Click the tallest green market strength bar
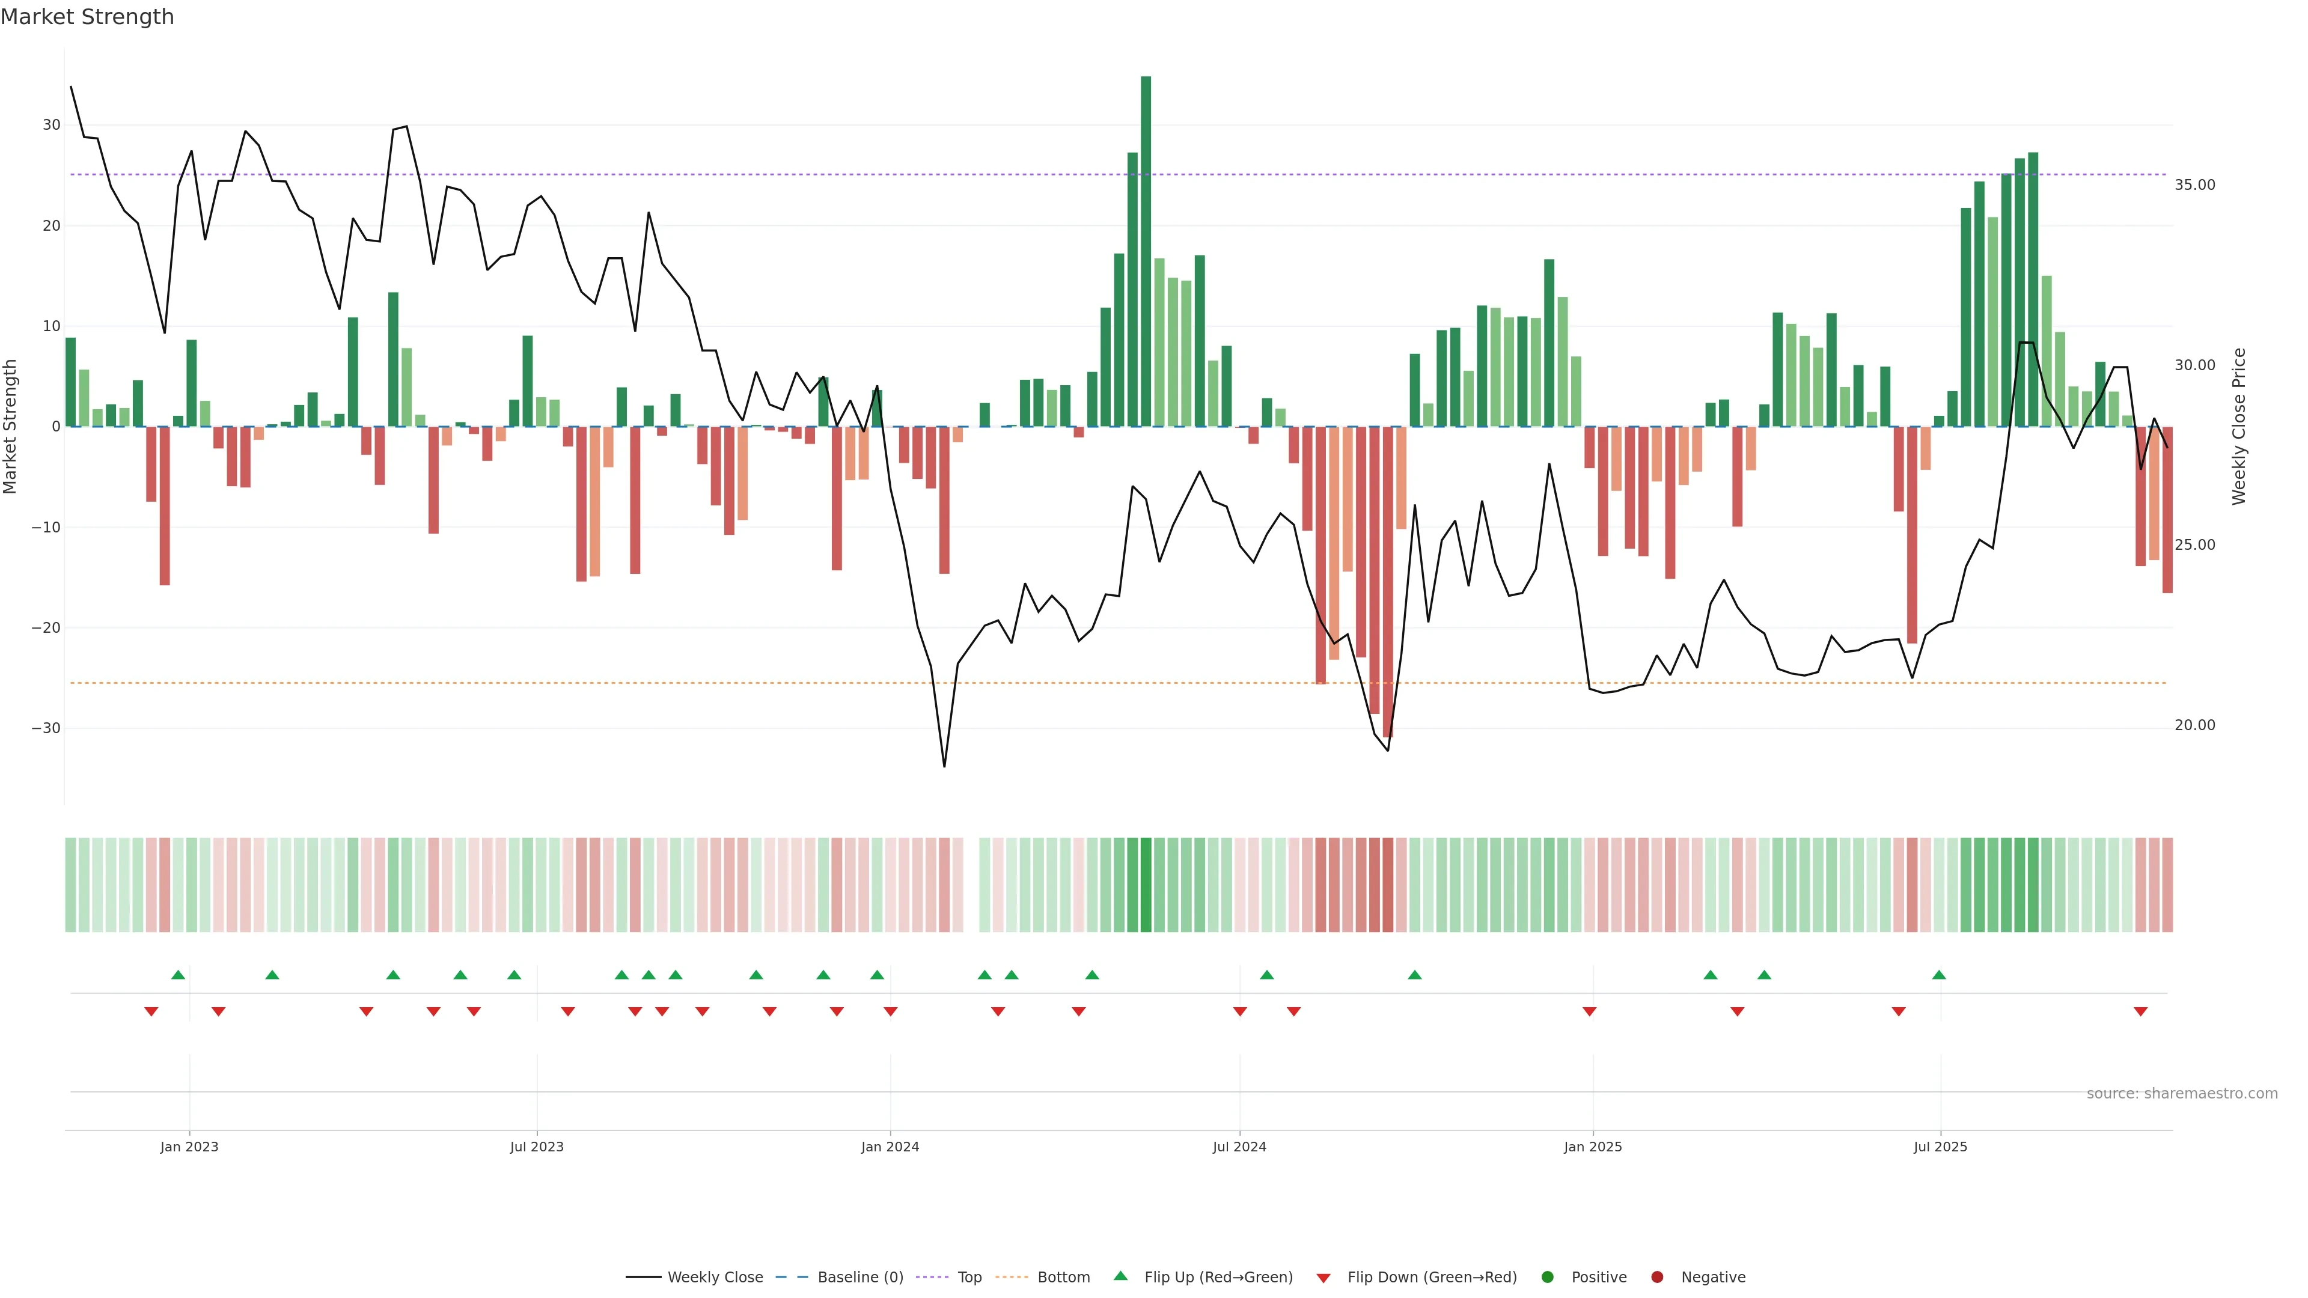Screen dimensions: 2308x1298 pyautogui.click(x=1146, y=251)
